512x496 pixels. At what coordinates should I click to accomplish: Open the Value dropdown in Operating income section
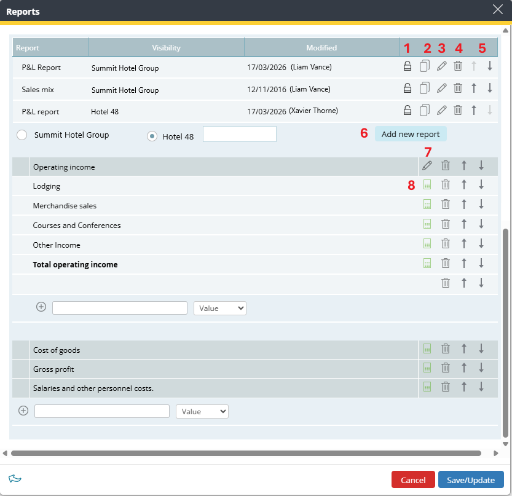pyautogui.click(x=220, y=309)
